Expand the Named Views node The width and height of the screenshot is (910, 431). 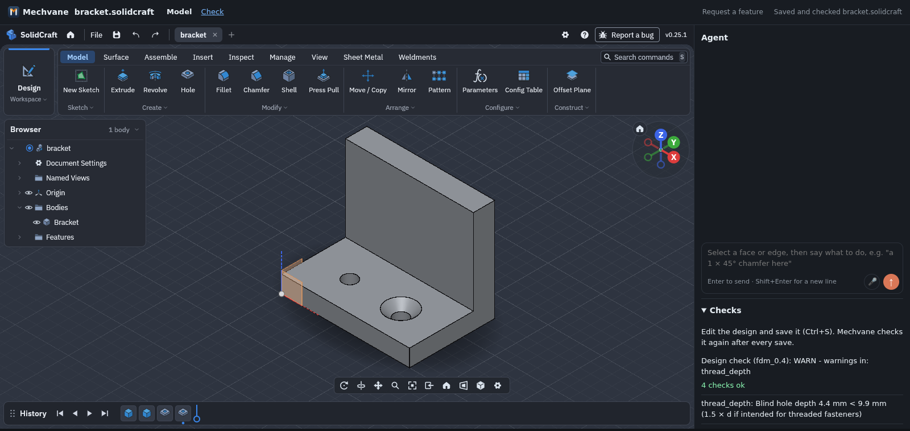[19, 178]
